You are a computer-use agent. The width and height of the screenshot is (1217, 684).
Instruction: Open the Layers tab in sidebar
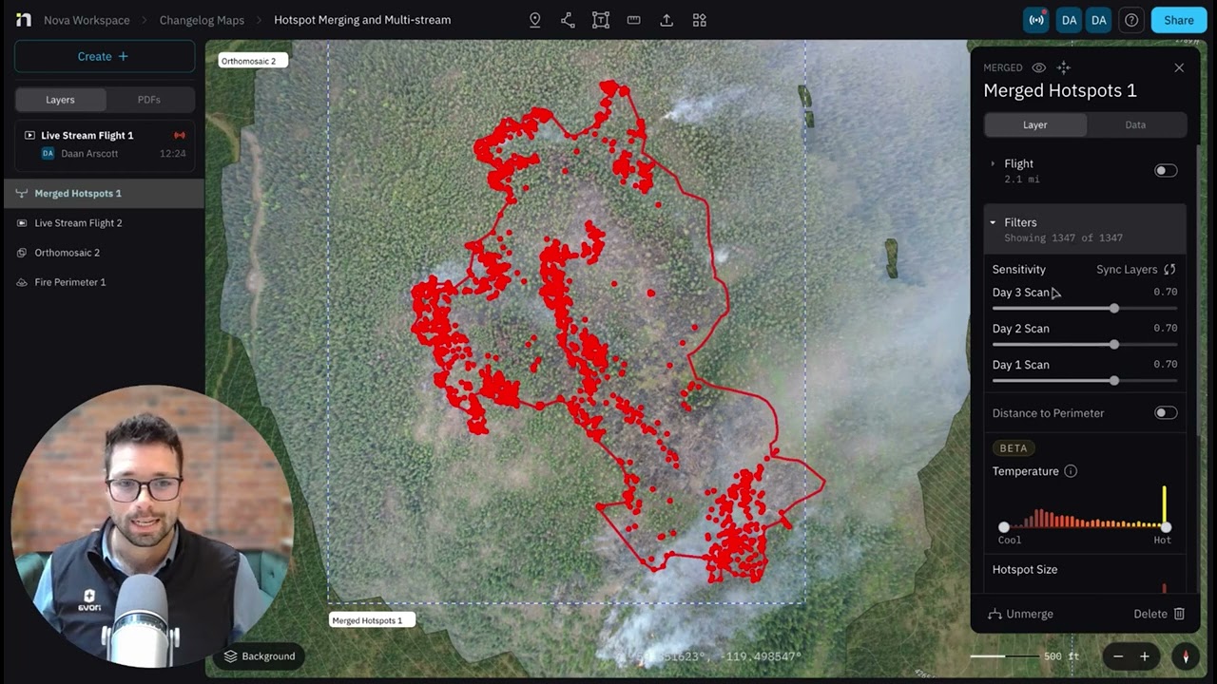click(x=60, y=100)
